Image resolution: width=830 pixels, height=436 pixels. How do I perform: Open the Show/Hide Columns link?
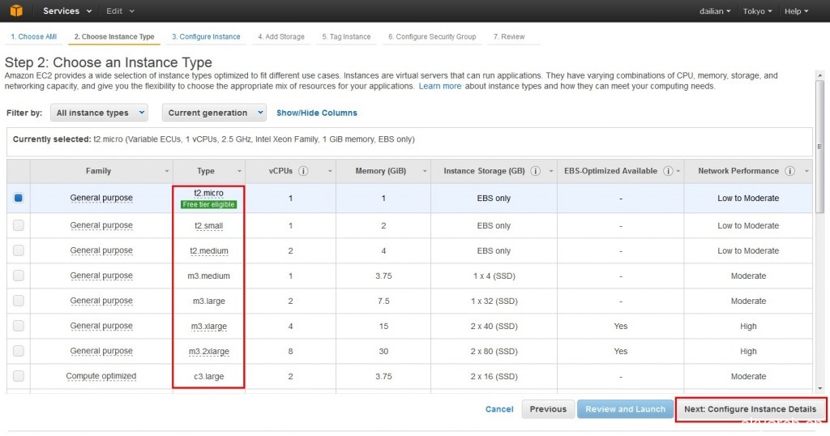coord(316,113)
